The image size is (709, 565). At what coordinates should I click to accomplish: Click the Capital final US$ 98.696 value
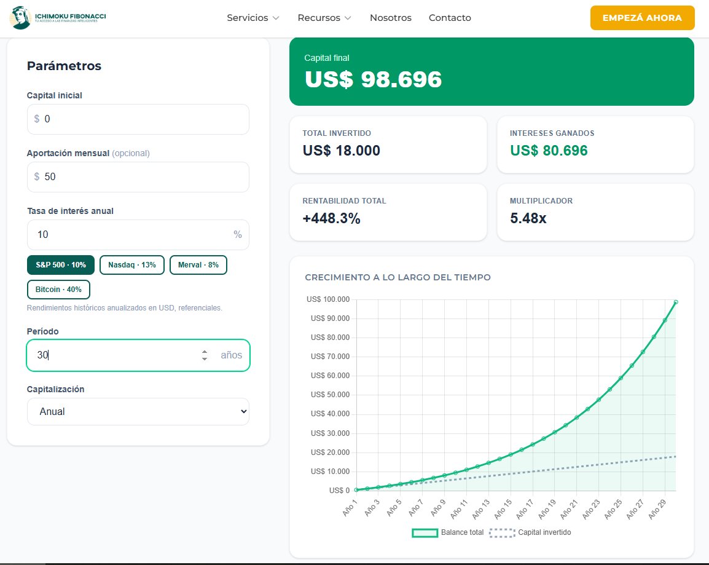tap(373, 79)
